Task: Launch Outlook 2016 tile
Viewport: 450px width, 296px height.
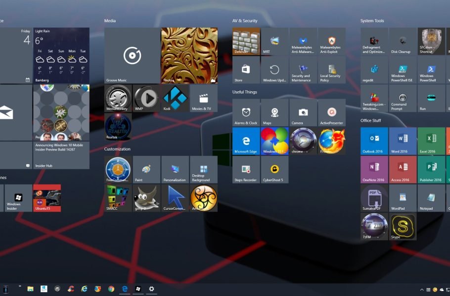Action: 374,141
